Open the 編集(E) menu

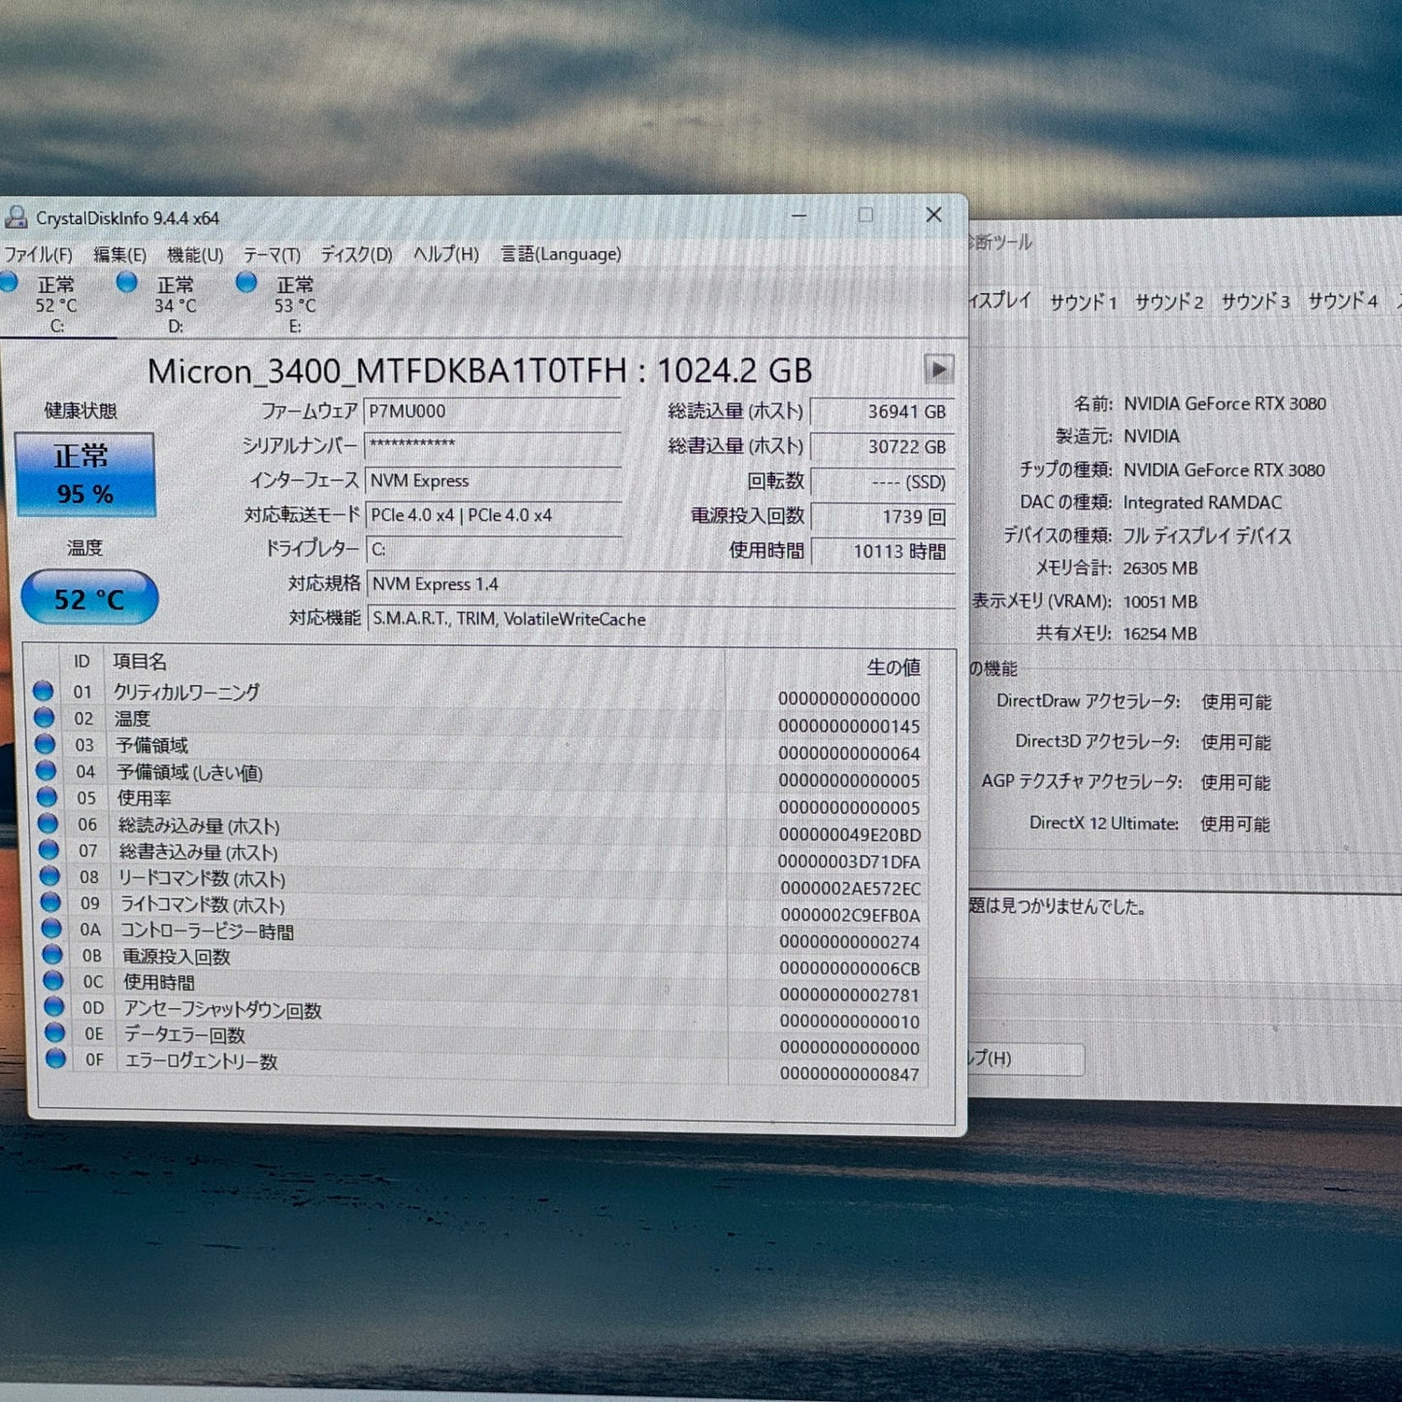pos(119,255)
